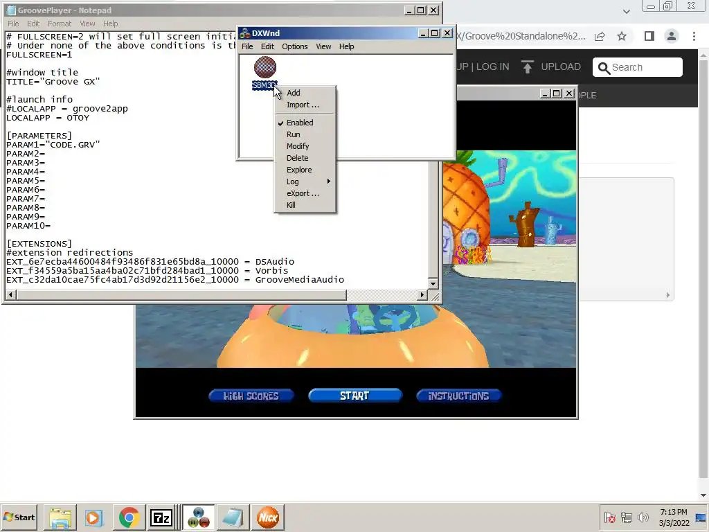Click browser page scroll up arrow

click(704, 55)
